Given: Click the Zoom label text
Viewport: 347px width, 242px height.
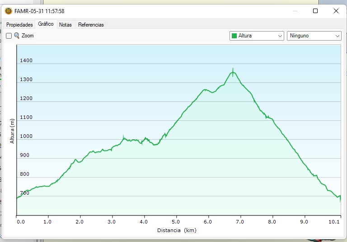Looking at the screenshot, I should (x=28, y=36).
